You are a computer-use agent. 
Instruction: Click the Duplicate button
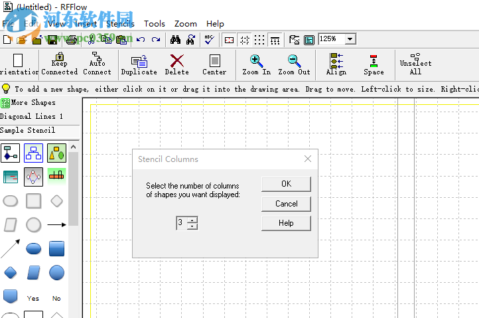click(x=139, y=65)
